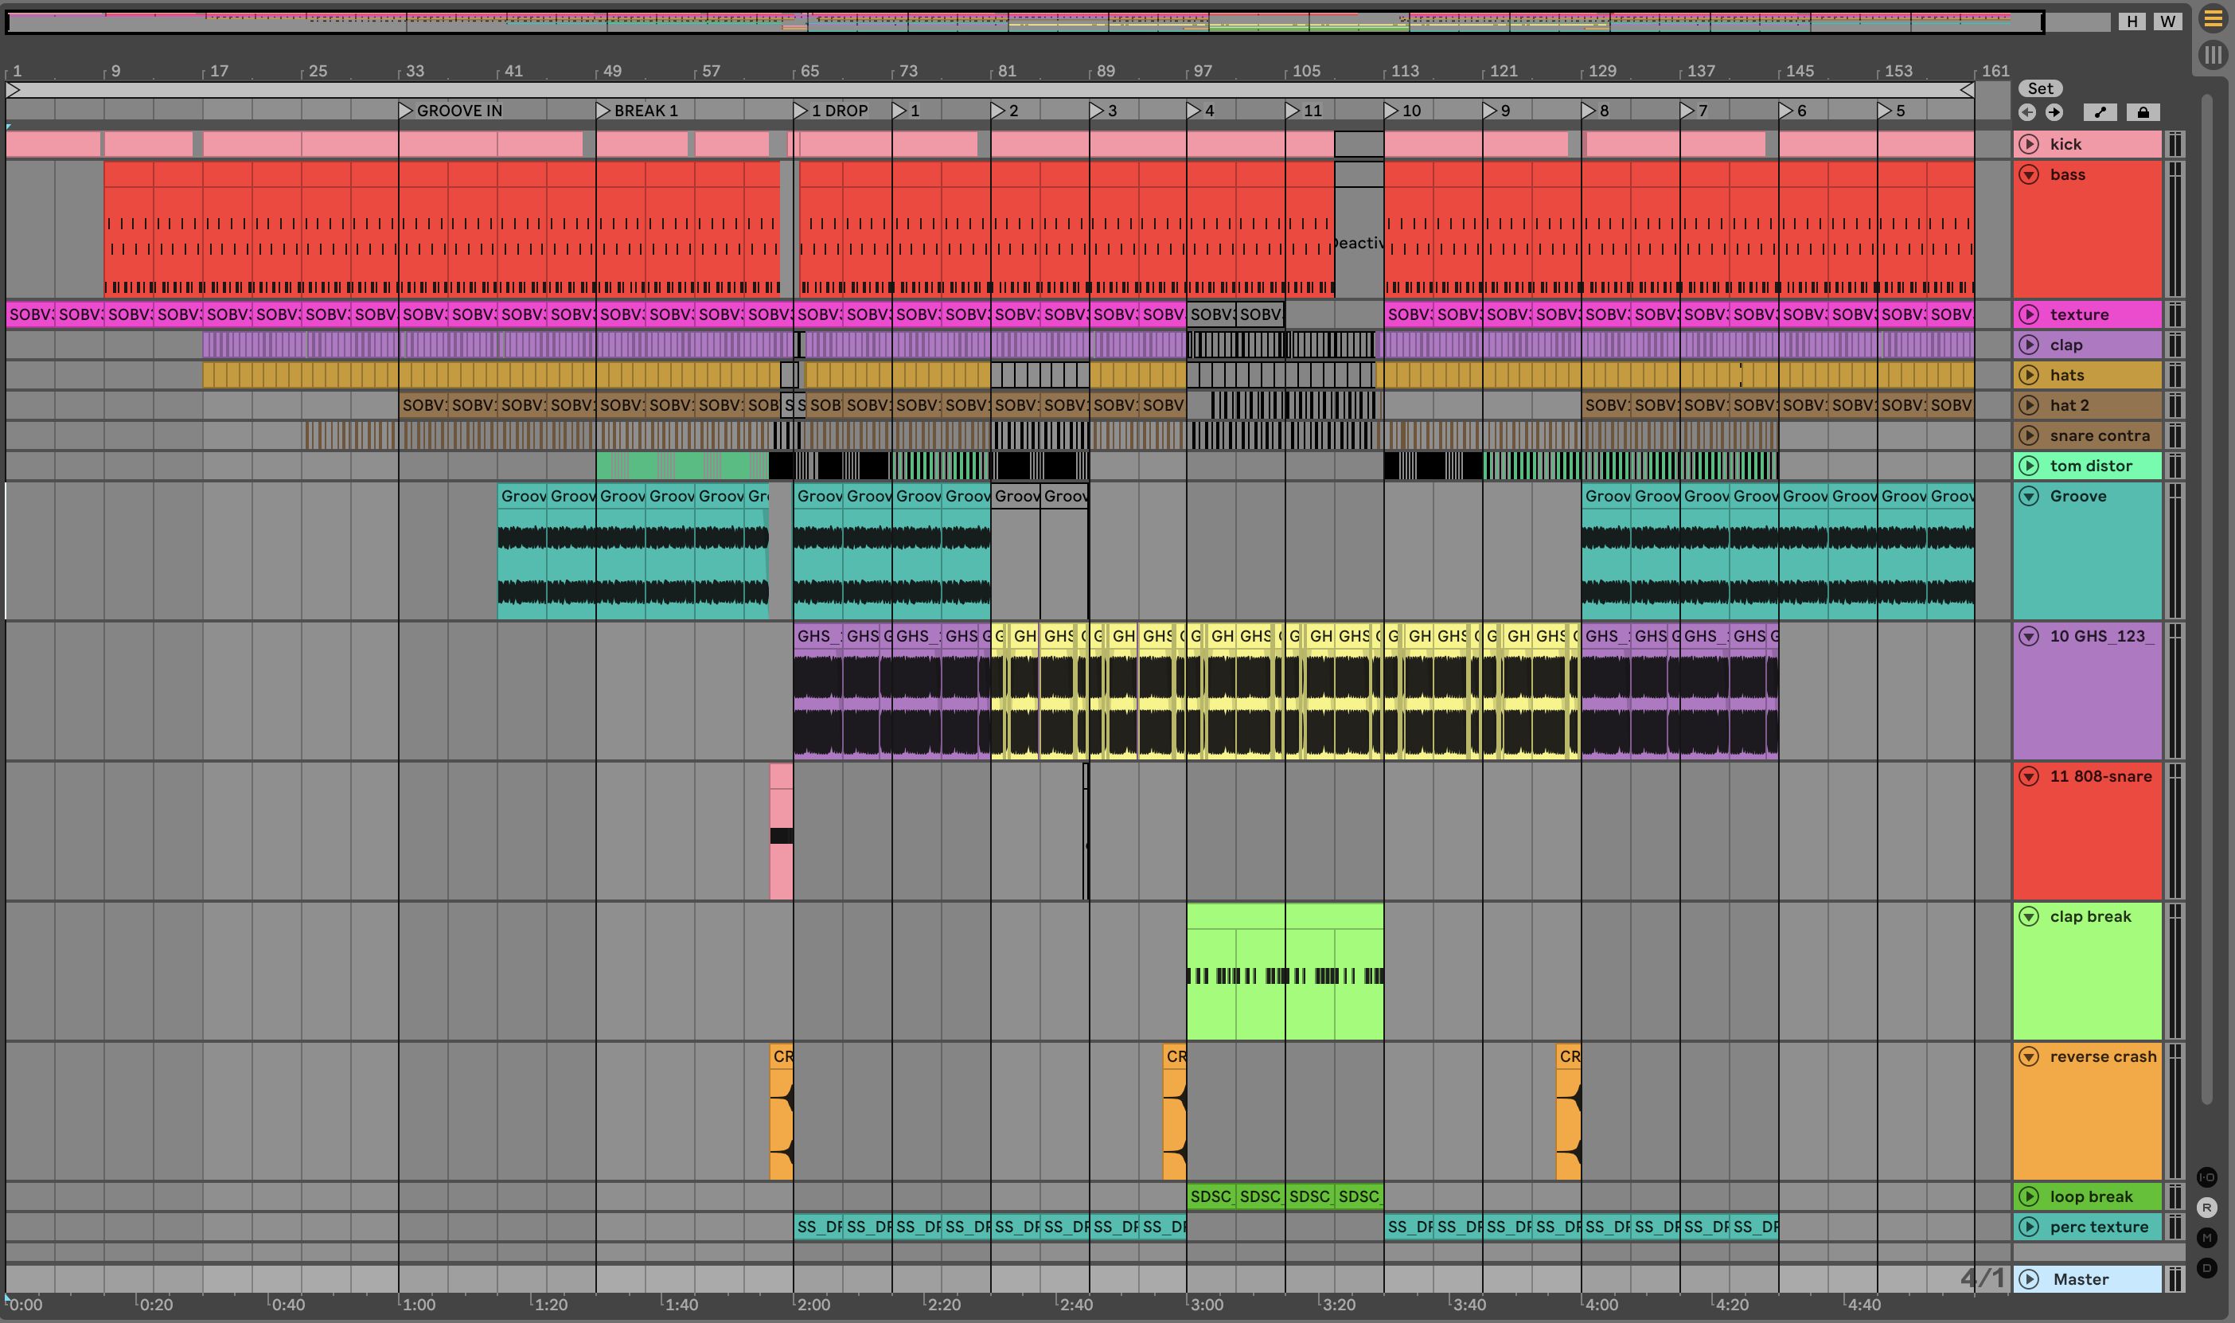This screenshot has height=1323, width=2235.
Task: Click the loop brace end marker
Action: [1967, 90]
